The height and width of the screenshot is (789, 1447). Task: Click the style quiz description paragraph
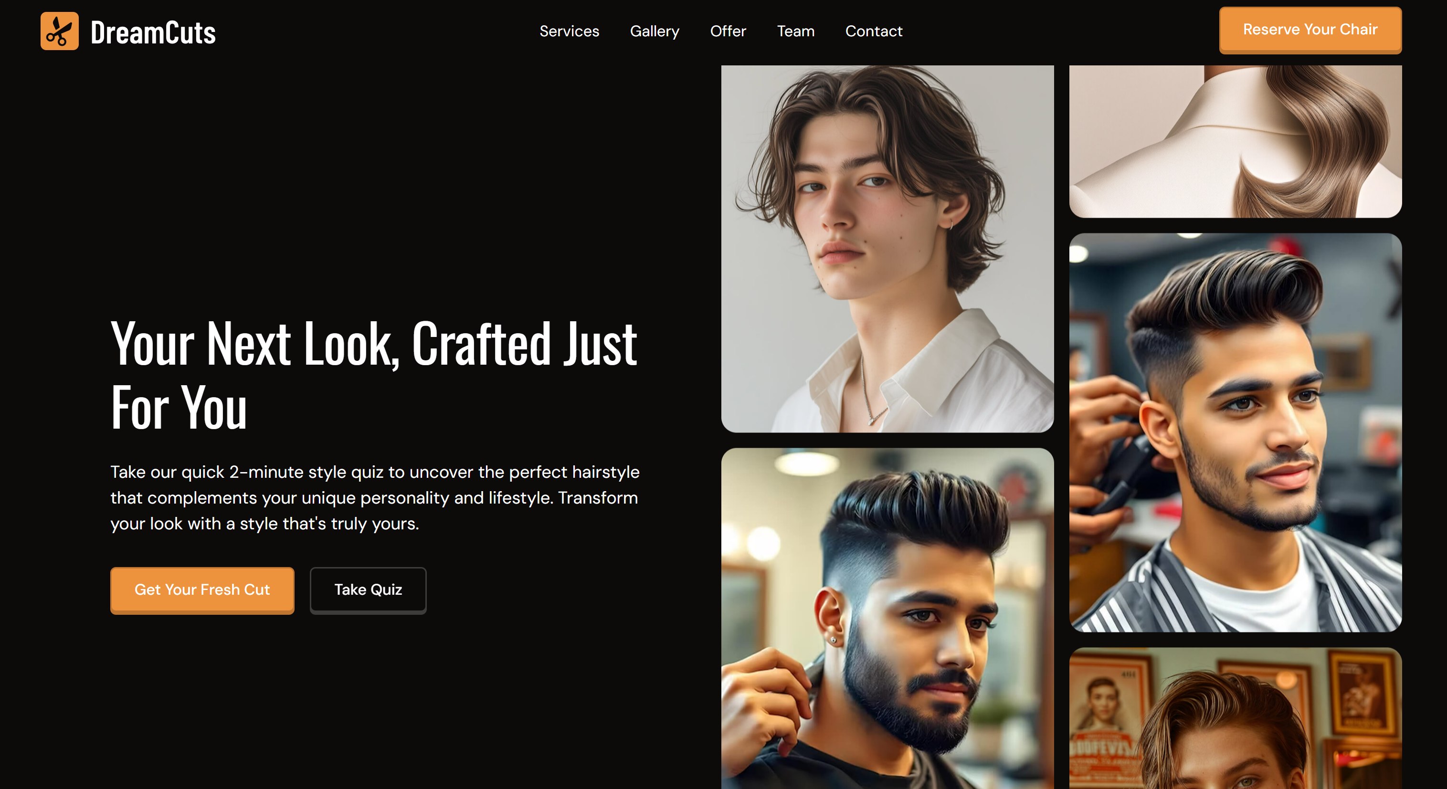pos(375,497)
